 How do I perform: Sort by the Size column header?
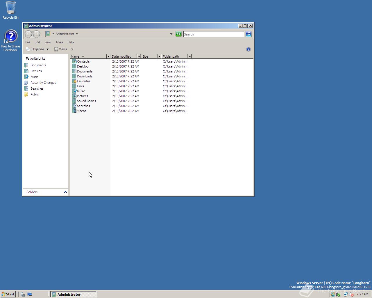pyautogui.click(x=149, y=56)
